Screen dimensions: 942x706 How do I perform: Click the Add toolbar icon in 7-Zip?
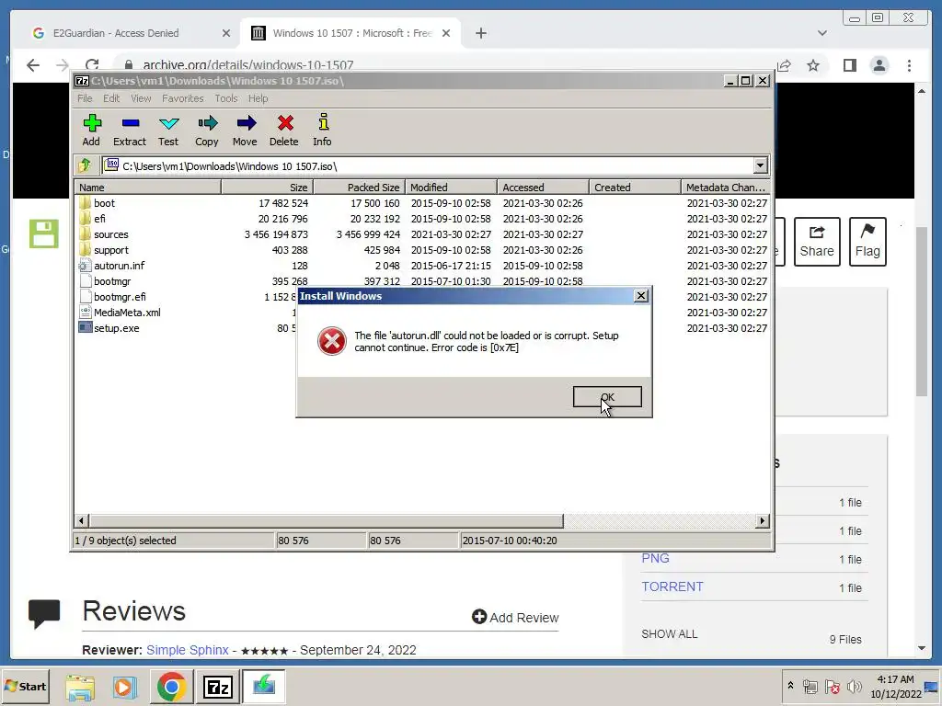tap(91, 131)
